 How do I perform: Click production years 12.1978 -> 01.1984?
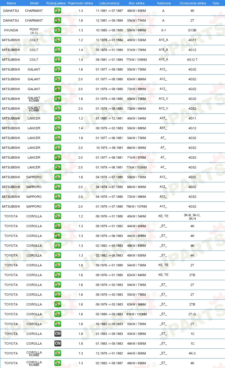[109, 40]
